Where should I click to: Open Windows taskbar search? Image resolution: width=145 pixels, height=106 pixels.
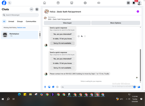point(8,99)
